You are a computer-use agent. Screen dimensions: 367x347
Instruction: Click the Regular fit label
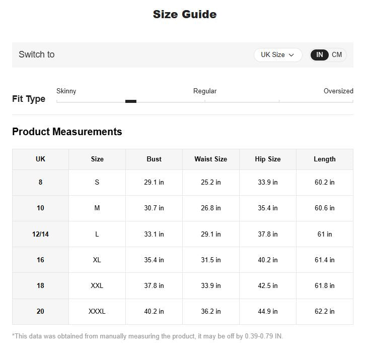[205, 91]
